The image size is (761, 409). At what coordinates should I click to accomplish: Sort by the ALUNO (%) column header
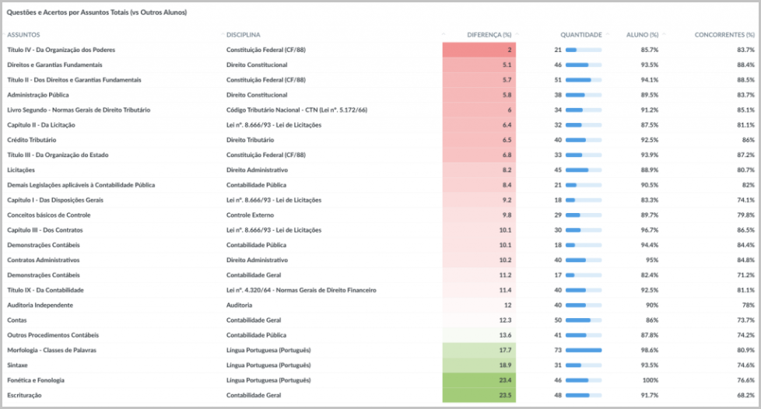[x=642, y=35]
